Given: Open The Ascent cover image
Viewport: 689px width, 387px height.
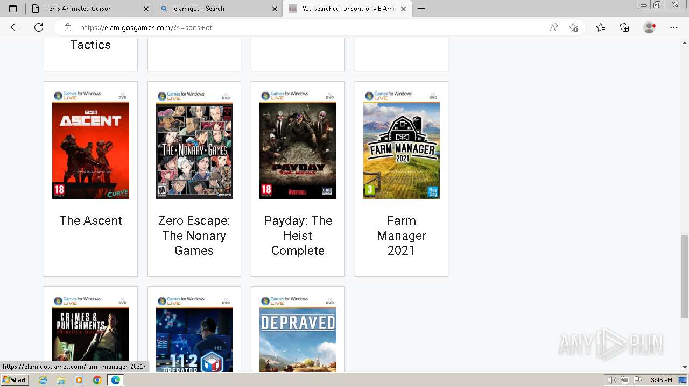Looking at the screenshot, I should click(x=90, y=145).
